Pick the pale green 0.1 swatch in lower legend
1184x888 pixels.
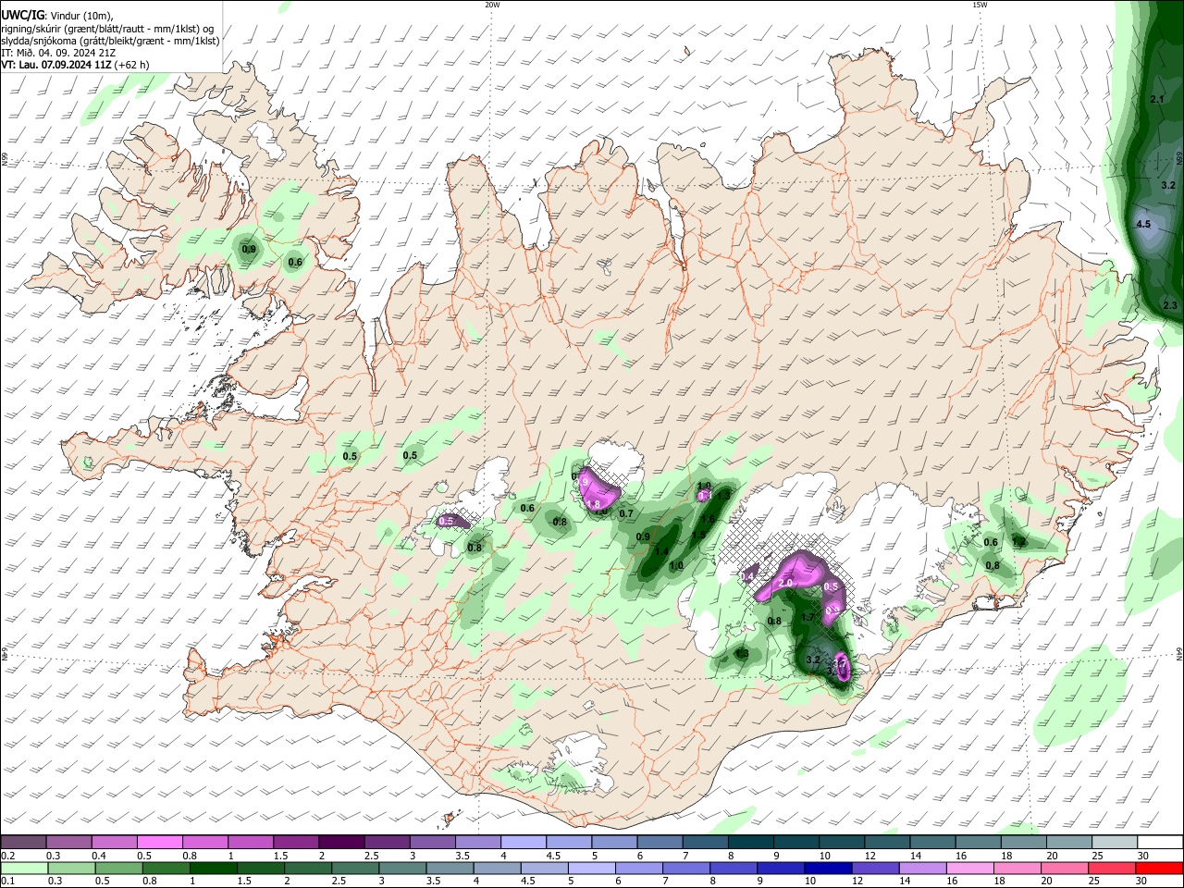[x=25, y=868]
